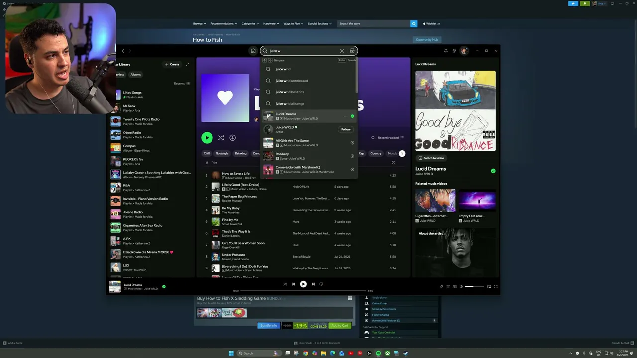637x358 pixels.
Task: Mute the Spotify volume
Action: click(461, 287)
